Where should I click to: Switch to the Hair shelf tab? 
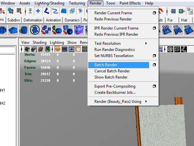[184, 20]
